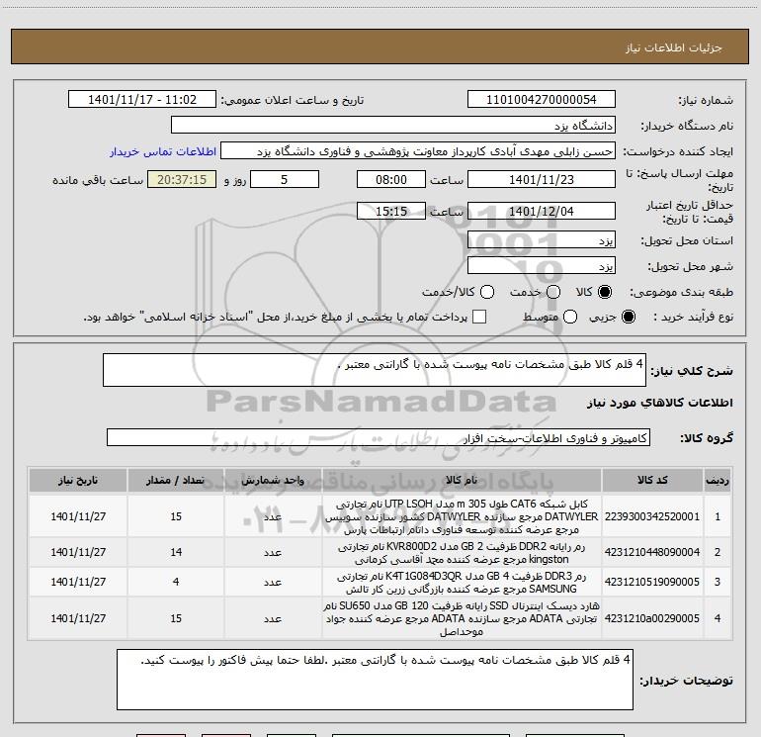Click the تعداد / مقدار column header

click(176, 480)
